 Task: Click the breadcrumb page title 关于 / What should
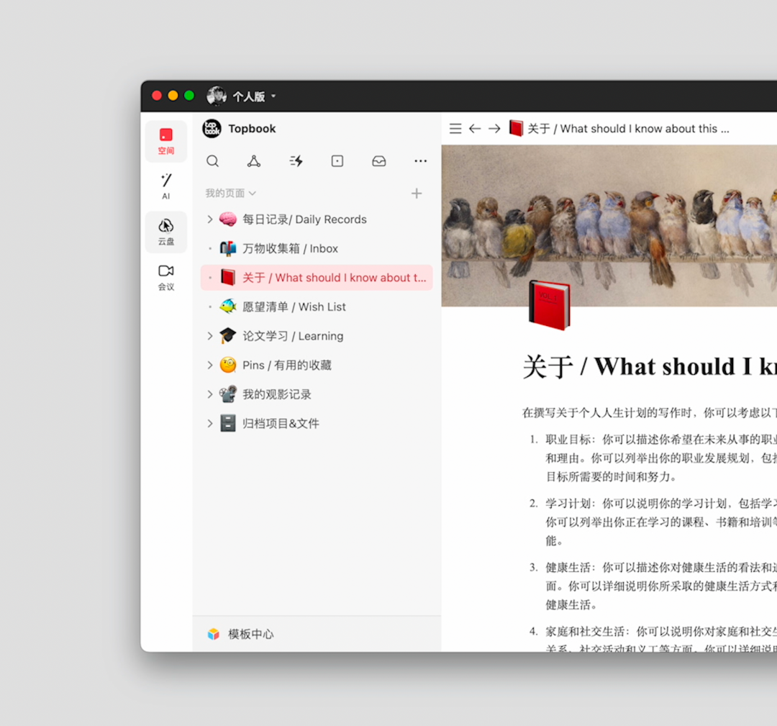pyautogui.click(x=628, y=129)
